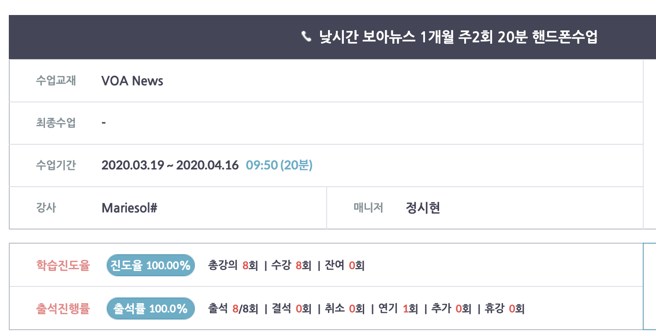656x331 pixels.
Task: Click the course title in the dark header
Action: tap(458, 37)
